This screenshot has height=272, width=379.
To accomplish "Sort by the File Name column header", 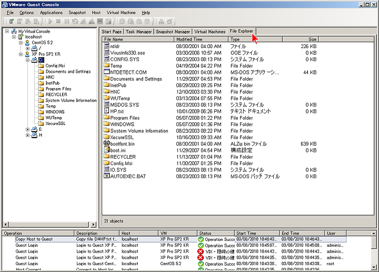I will [138, 39].
